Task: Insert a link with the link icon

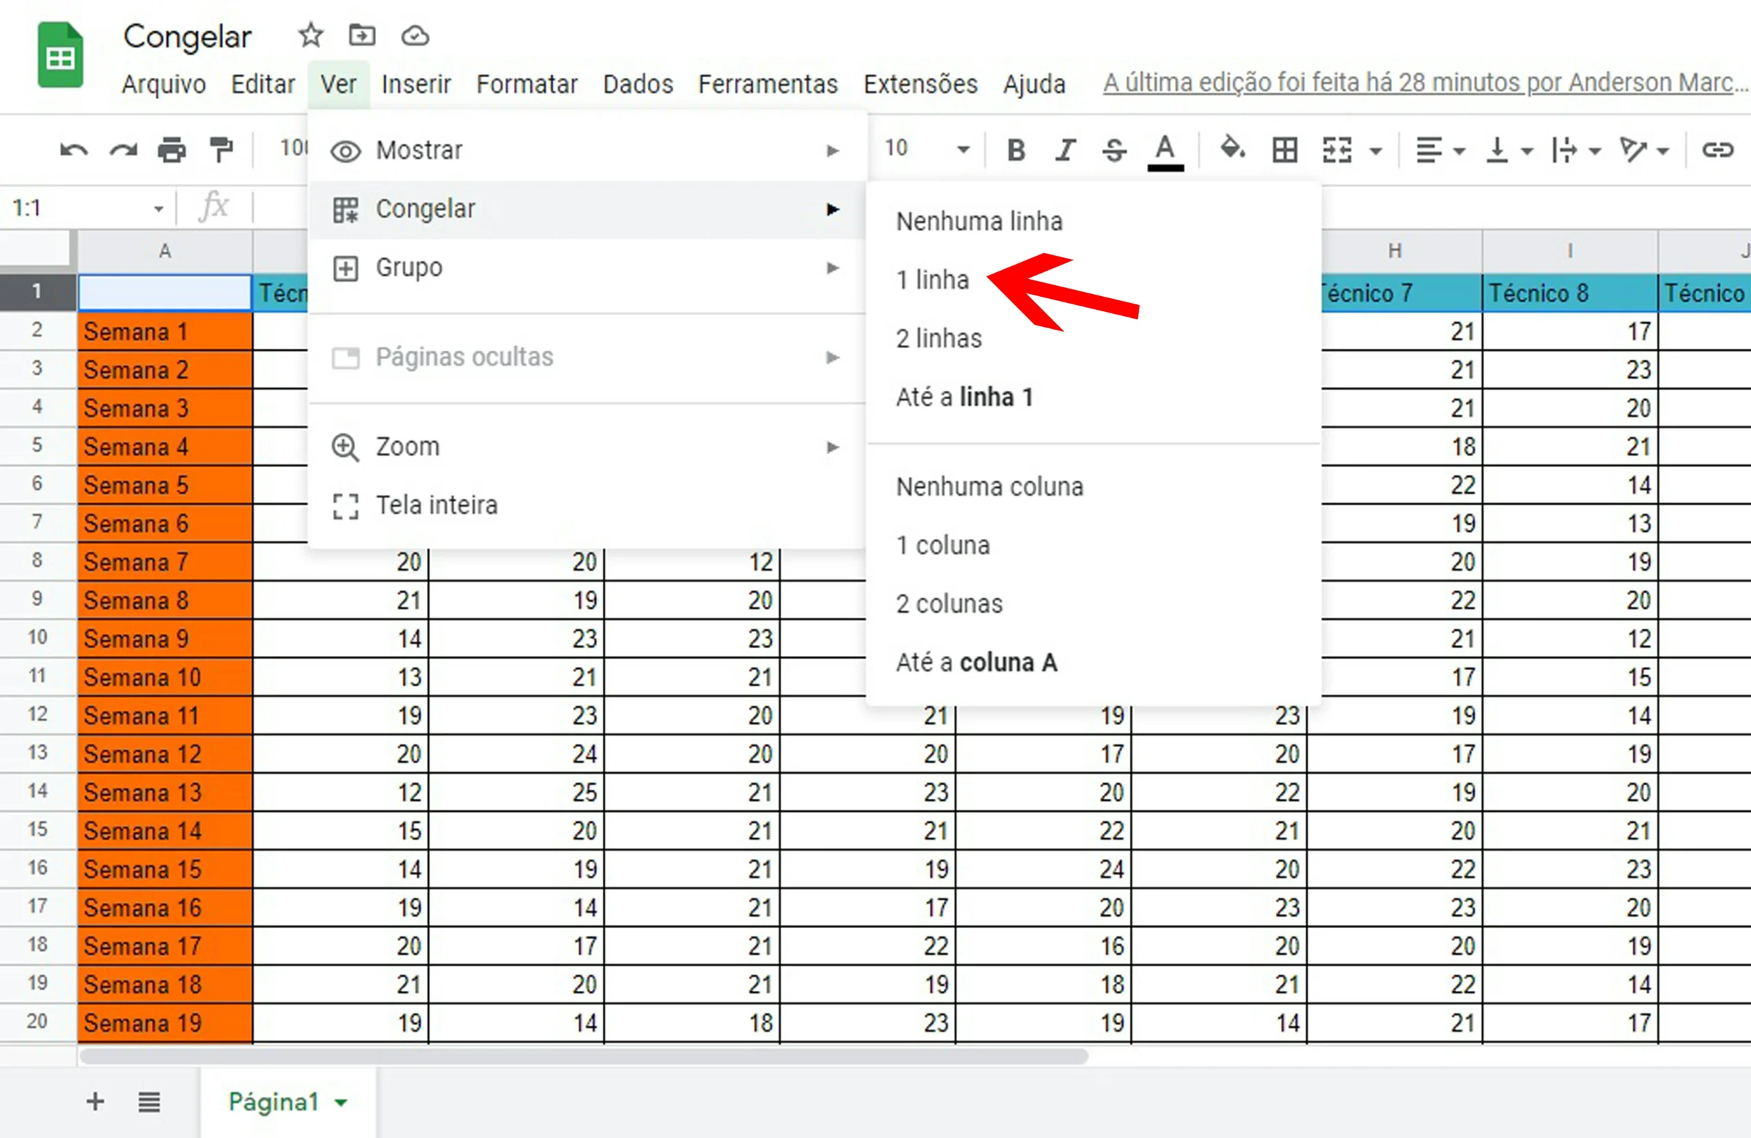Action: coord(1717,150)
